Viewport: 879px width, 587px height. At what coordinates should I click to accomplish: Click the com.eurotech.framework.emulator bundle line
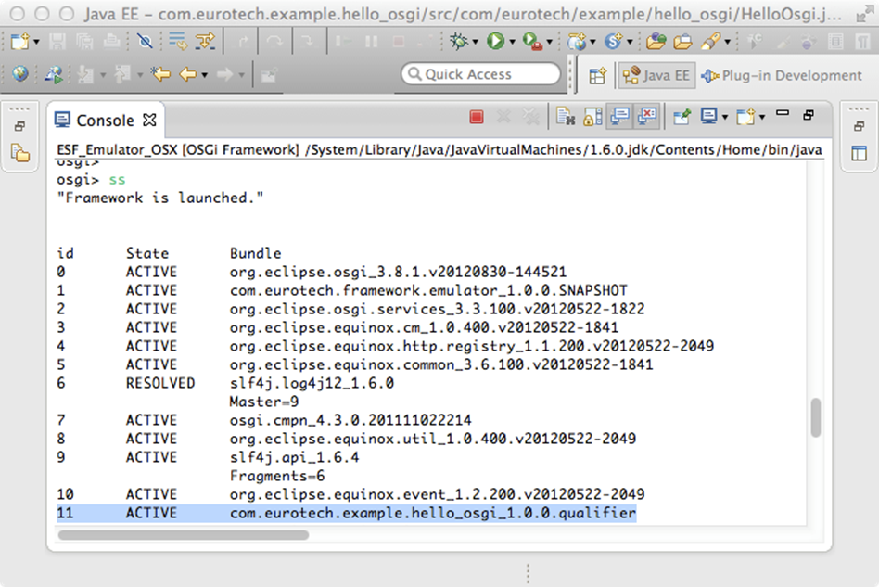[428, 290]
